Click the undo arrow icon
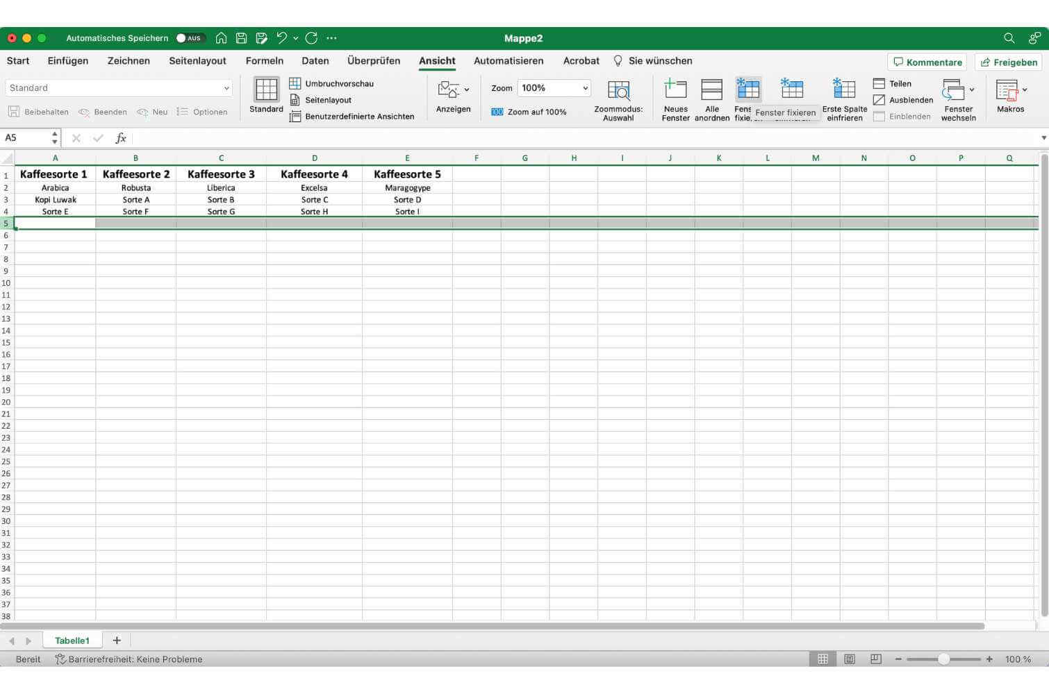The image size is (1049, 694). 281,38
